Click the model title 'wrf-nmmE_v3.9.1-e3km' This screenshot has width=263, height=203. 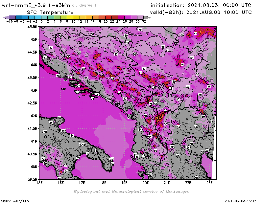pos(36,6)
